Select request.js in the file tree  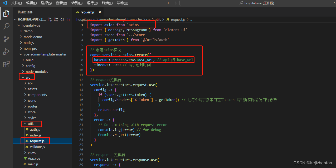42,141
